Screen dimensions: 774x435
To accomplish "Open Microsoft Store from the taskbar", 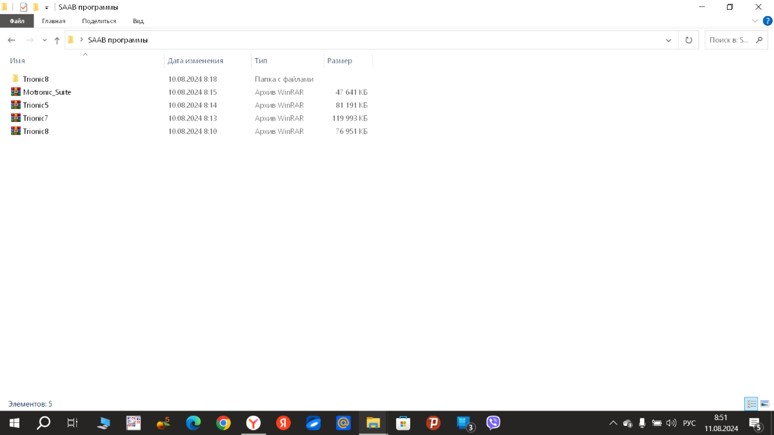I will tap(403, 423).
